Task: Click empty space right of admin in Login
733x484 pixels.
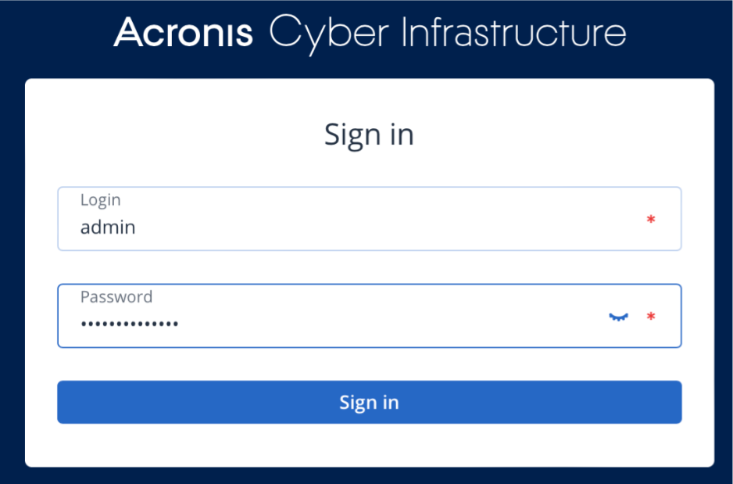Action: (391, 228)
